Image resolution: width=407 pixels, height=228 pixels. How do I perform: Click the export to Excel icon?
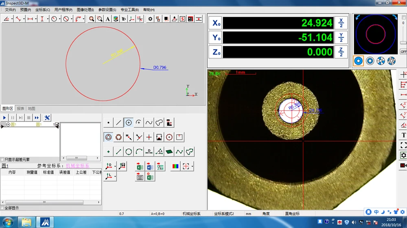(x=140, y=166)
